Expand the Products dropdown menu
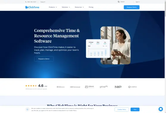 pos(53,7)
